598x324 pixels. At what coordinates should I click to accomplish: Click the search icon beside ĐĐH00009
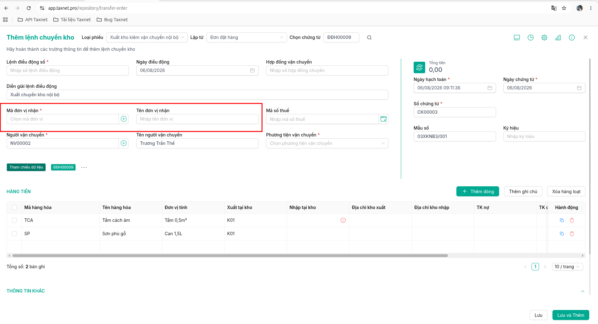point(369,38)
